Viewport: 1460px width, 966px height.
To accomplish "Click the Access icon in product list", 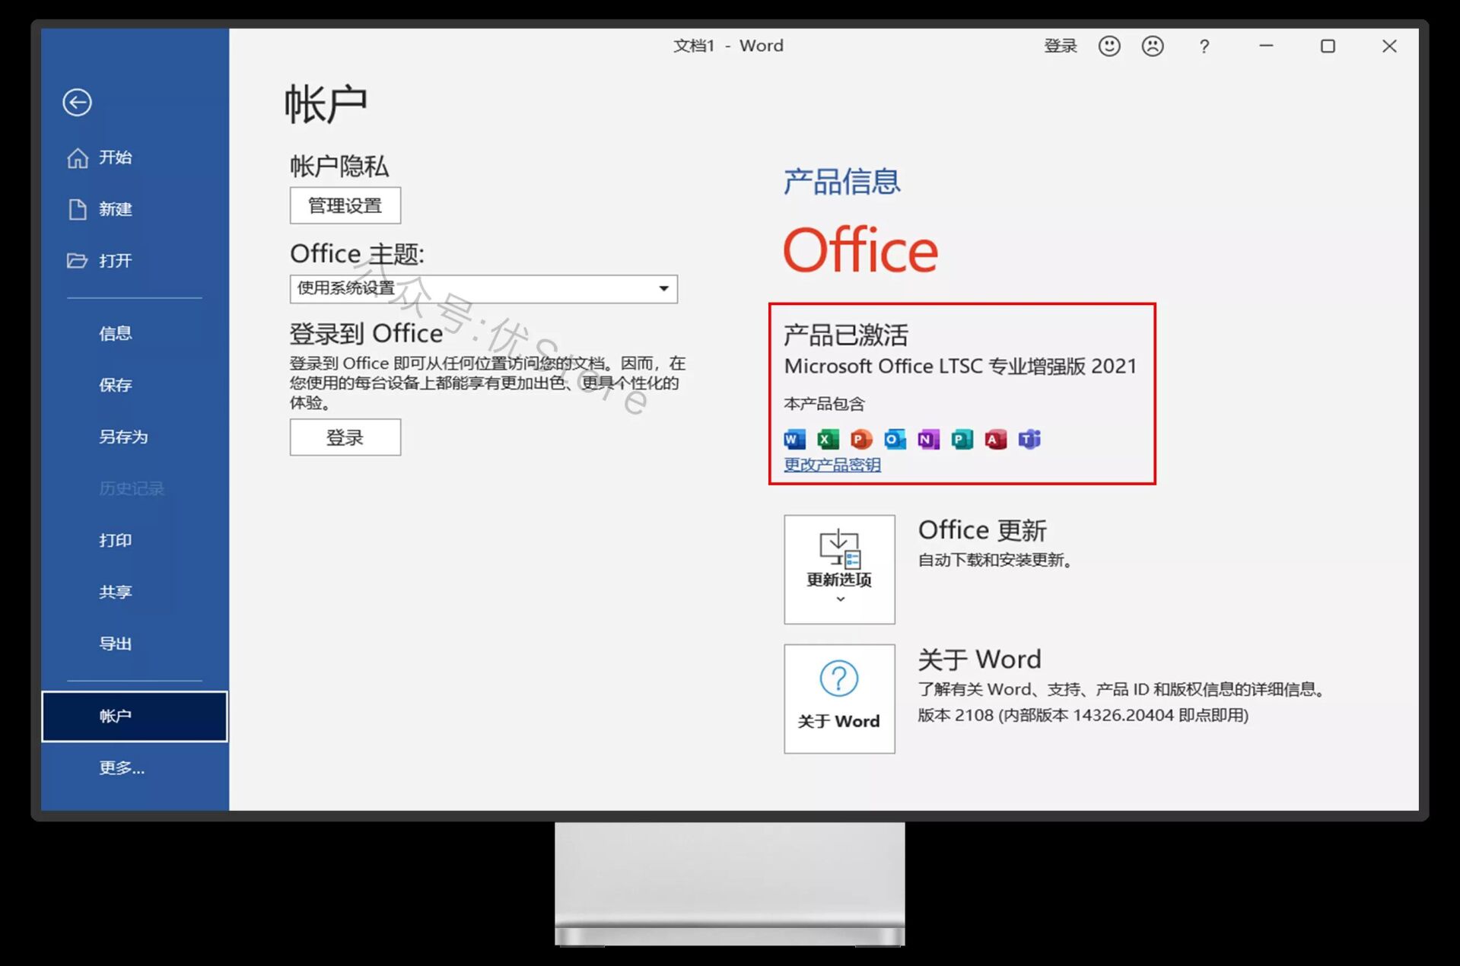I will pos(995,440).
